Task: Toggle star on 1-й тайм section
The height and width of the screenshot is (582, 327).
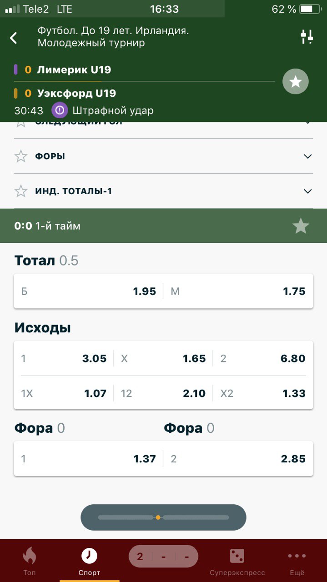Action: click(x=301, y=226)
